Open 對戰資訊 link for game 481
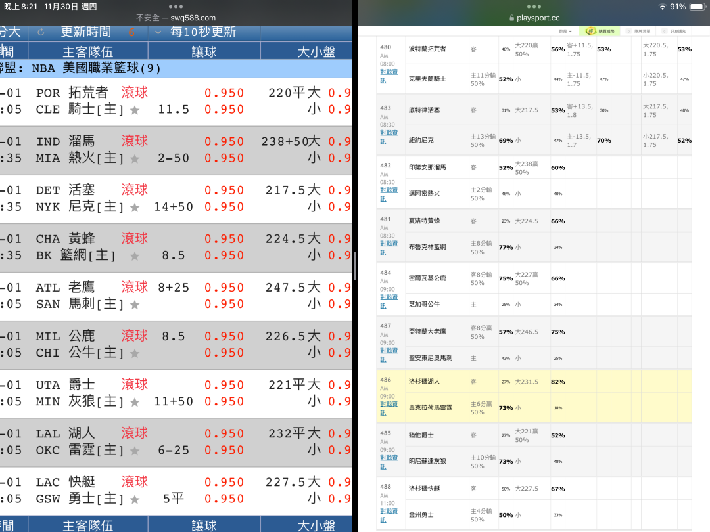The image size is (710, 532). coord(389,248)
